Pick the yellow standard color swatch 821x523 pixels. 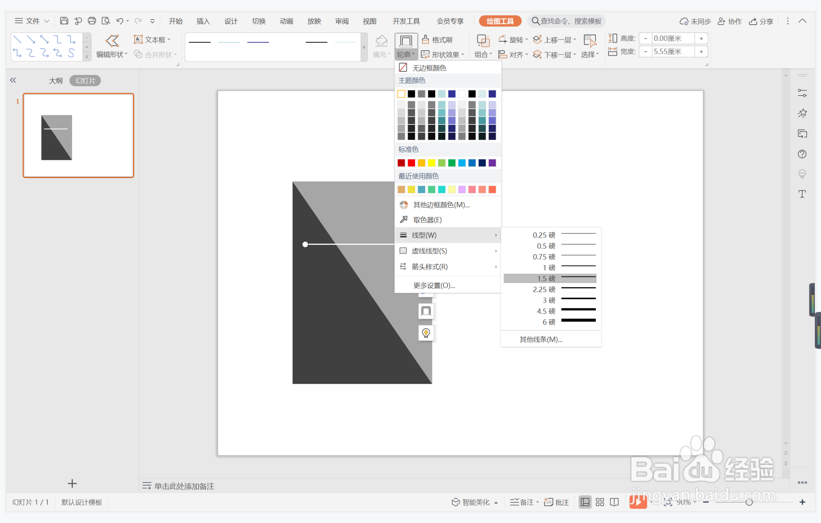431,163
